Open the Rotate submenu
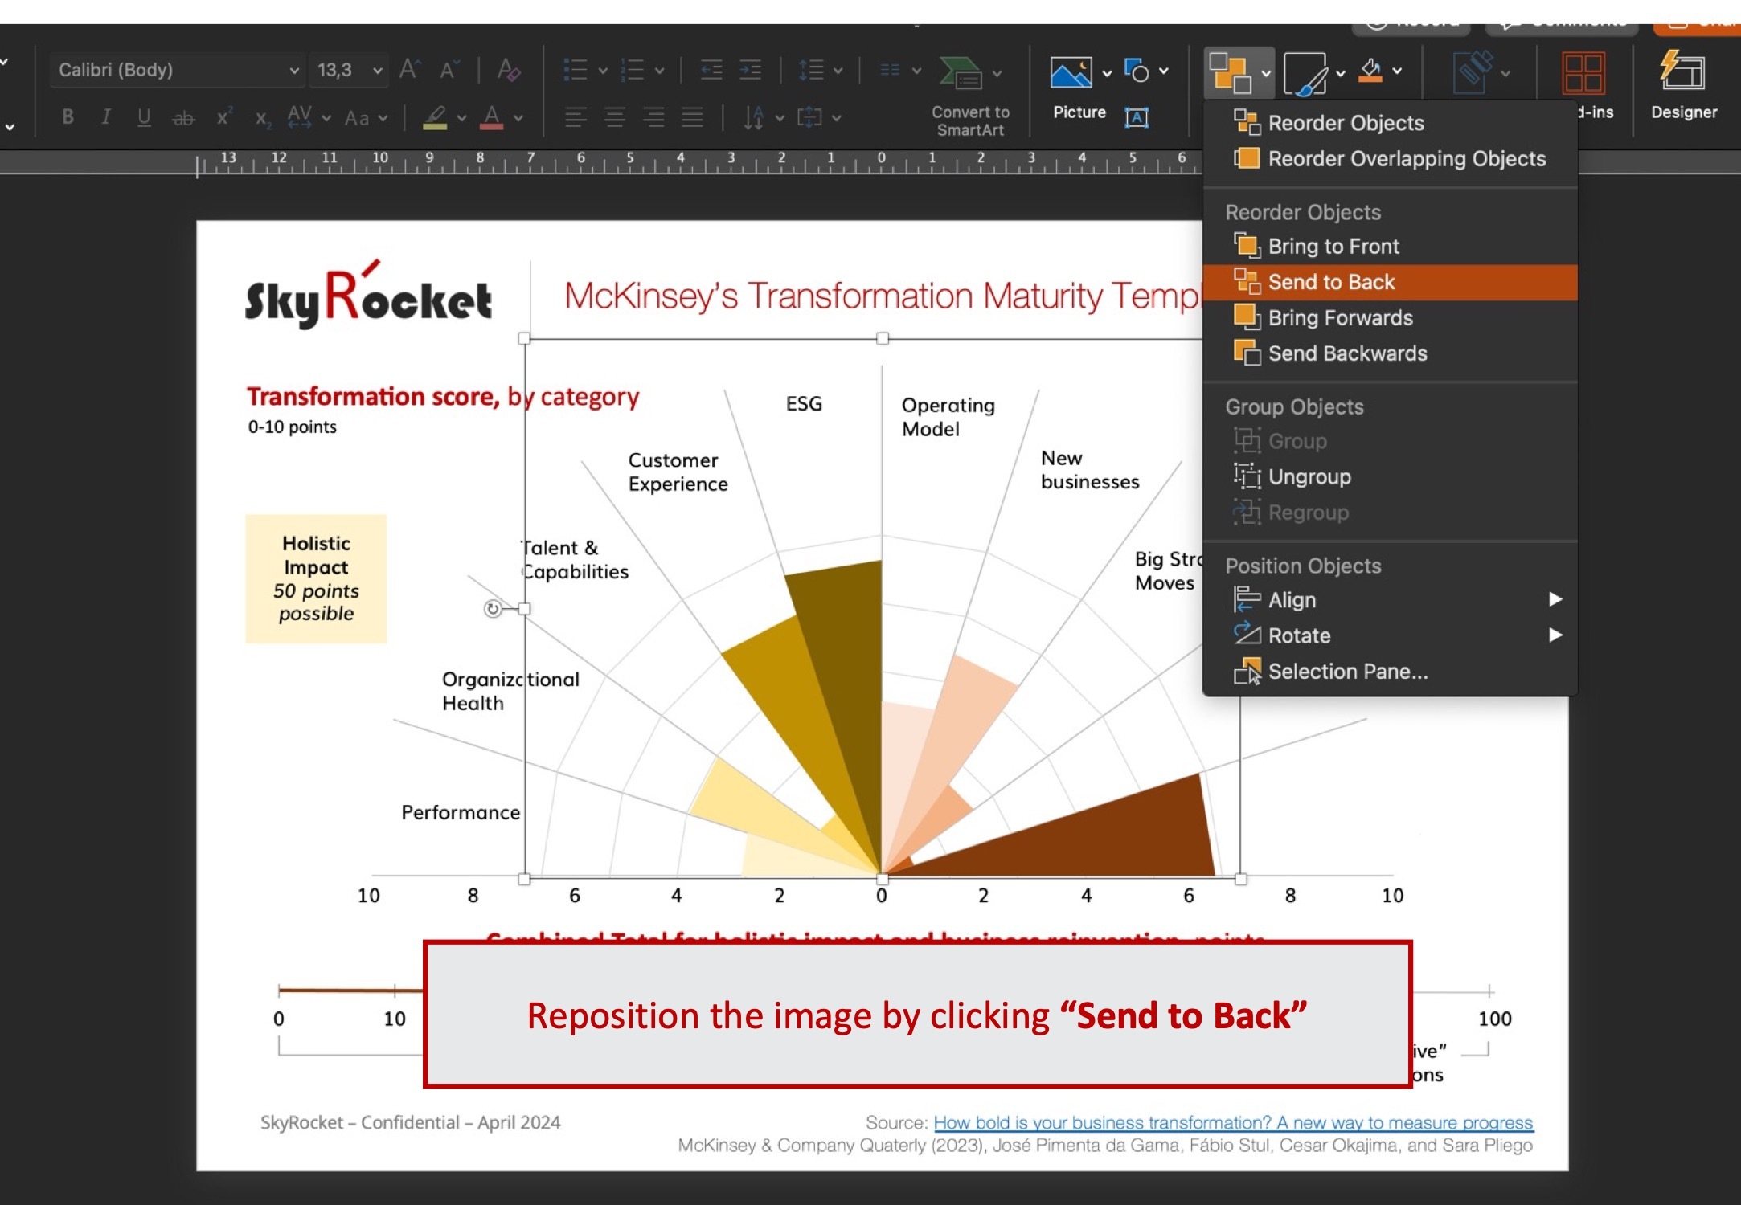This screenshot has height=1205, width=1741. [1391, 635]
